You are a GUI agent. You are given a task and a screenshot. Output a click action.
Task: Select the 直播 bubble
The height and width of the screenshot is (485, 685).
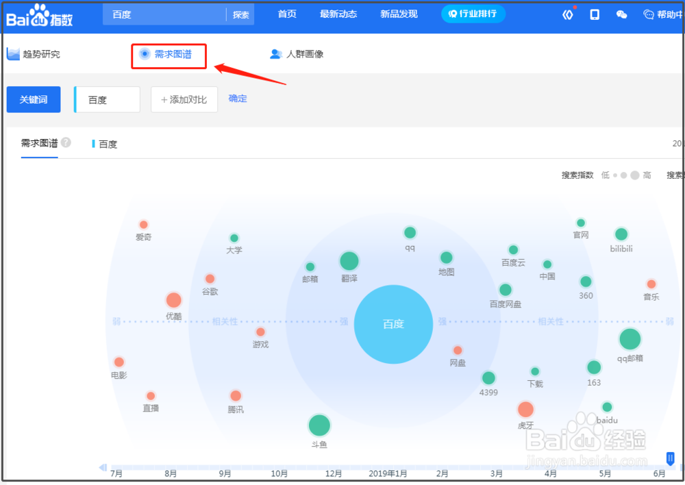point(151,396)
